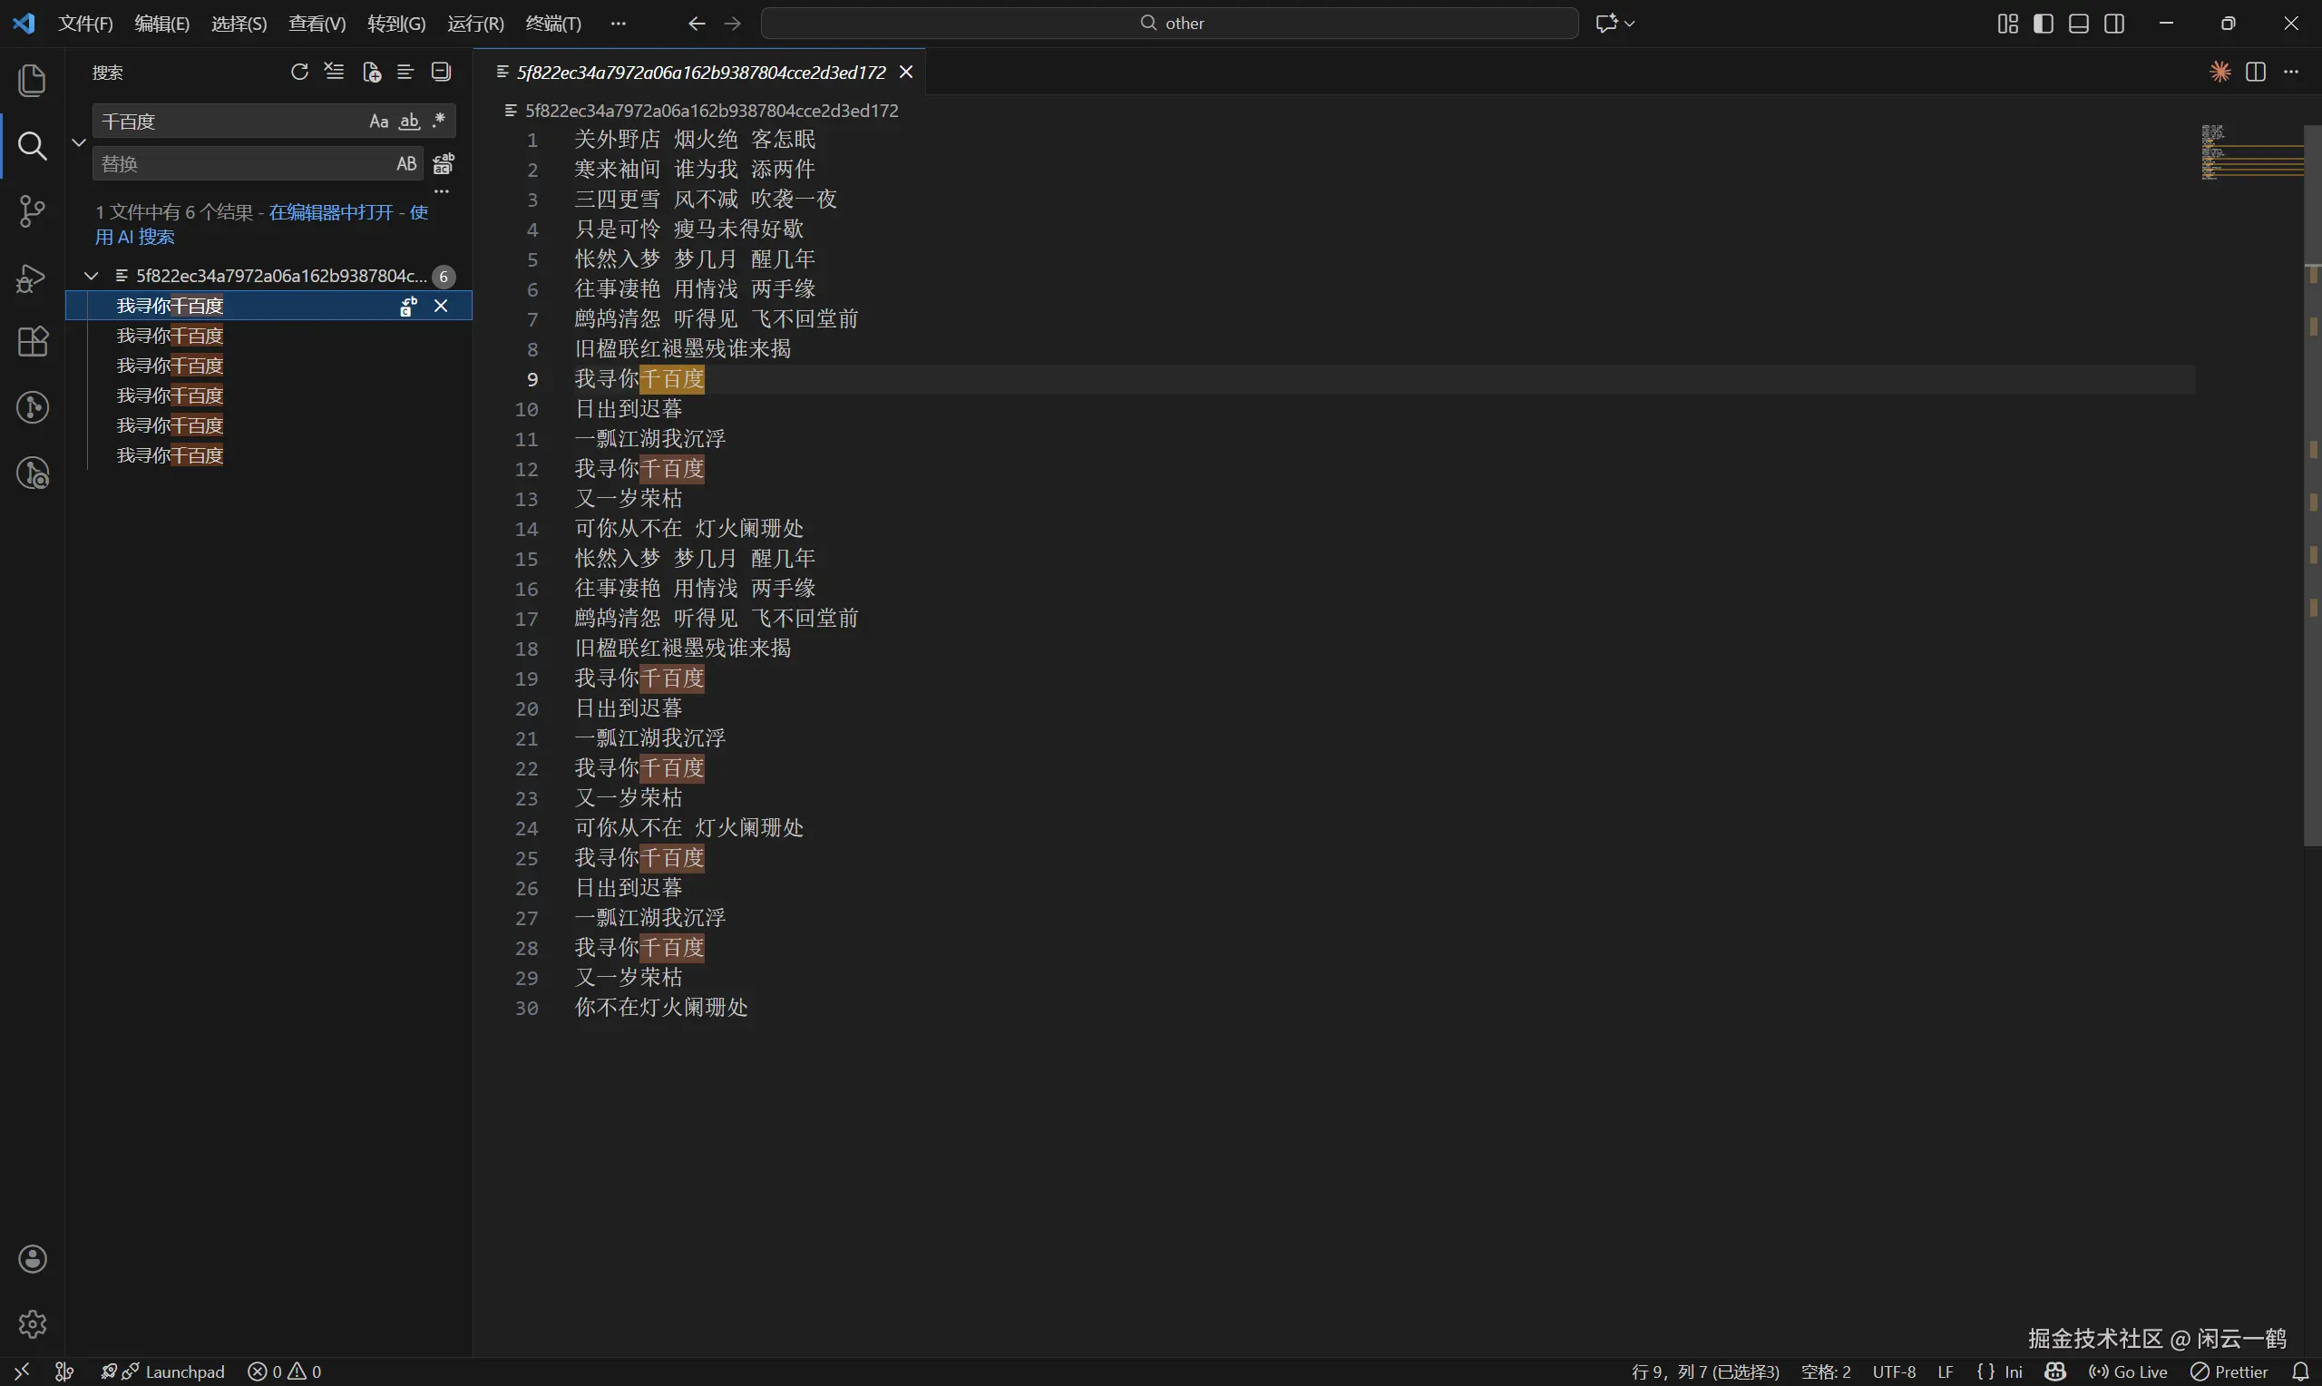Toggle Match Case in search box
This screenshot has width=2322, height=1386.
378,122
